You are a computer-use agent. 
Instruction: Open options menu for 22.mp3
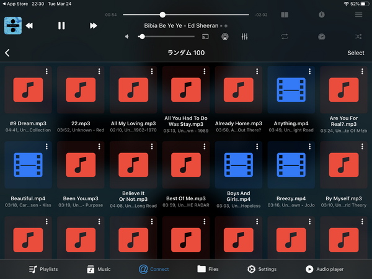point(99,71)
